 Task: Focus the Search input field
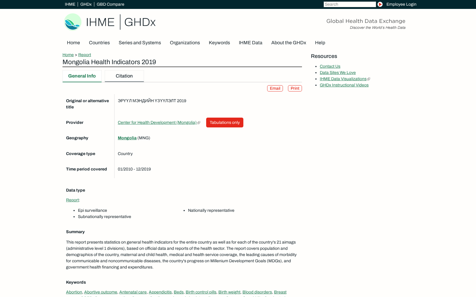pos(350,4)
